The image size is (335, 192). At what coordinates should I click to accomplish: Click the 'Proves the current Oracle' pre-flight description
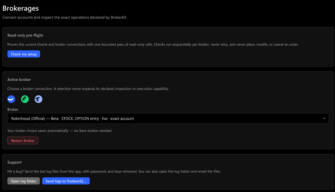pos(153,44)
